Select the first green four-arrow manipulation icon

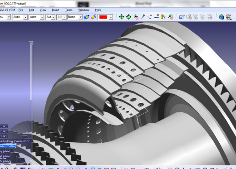tap(122, 17)
